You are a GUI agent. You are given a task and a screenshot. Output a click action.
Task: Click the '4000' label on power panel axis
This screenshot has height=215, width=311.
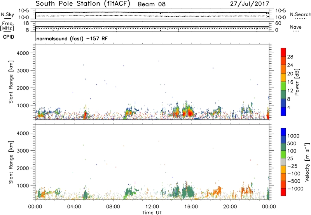click(23, 53)
